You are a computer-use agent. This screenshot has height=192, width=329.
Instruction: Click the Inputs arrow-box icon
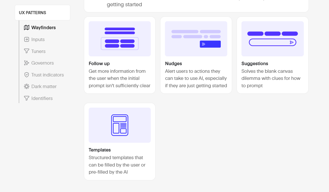[27, 39]
